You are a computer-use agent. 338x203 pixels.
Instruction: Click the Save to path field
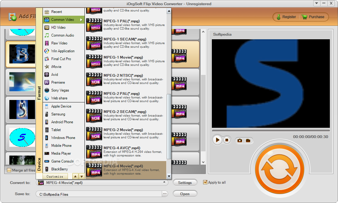(x=99, y=194)
